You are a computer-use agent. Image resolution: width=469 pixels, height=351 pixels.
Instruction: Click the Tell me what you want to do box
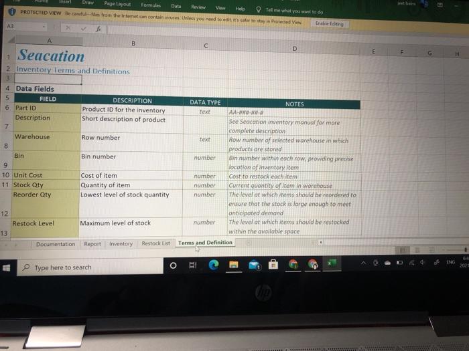point(294,11)
